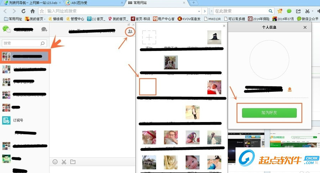This screenshot has height=173, width=320.
Task: Open the new tab plus button
Action: point(193,3)
